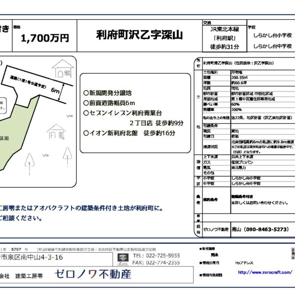Select the area value 200.55㎡

click(x=239, y=78)
